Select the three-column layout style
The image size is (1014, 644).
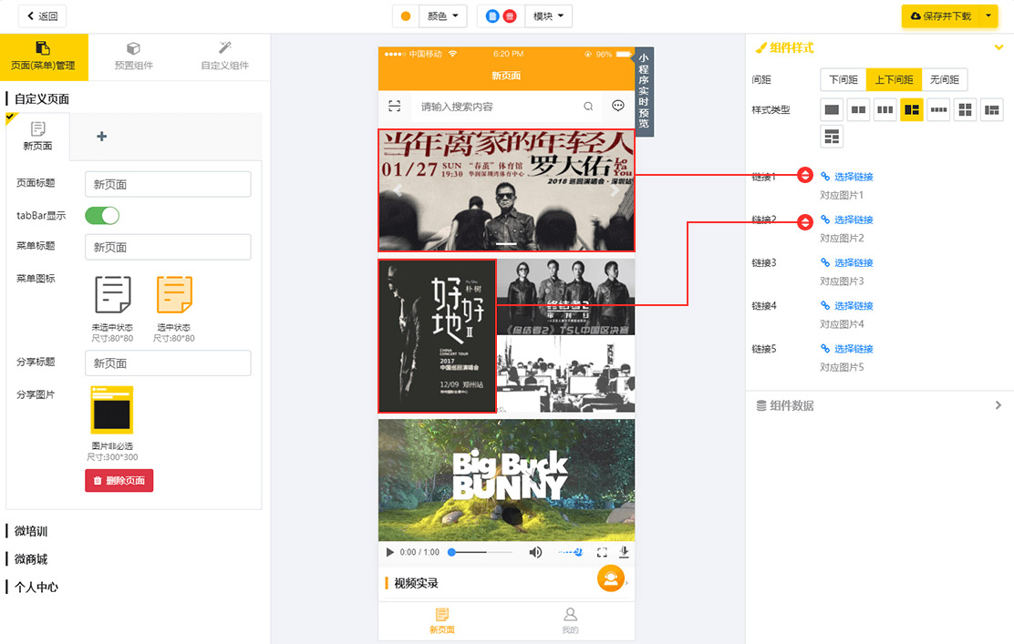coord(885,110)
